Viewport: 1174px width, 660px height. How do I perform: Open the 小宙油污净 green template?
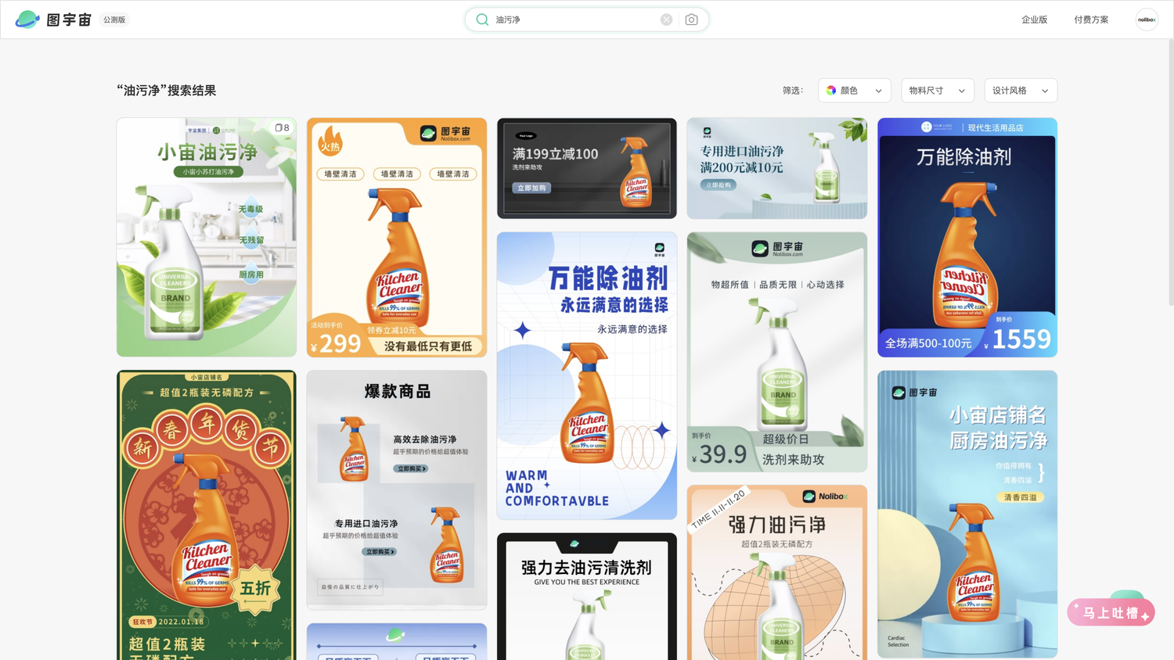tap(207, 238)
